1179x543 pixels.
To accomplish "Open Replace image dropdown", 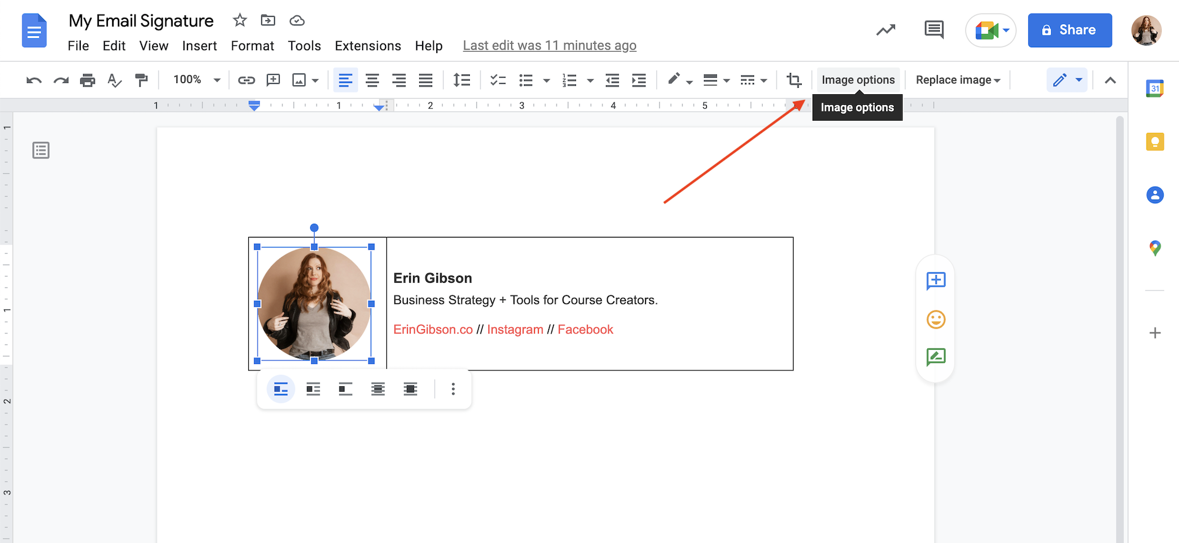I will (958, 80).
